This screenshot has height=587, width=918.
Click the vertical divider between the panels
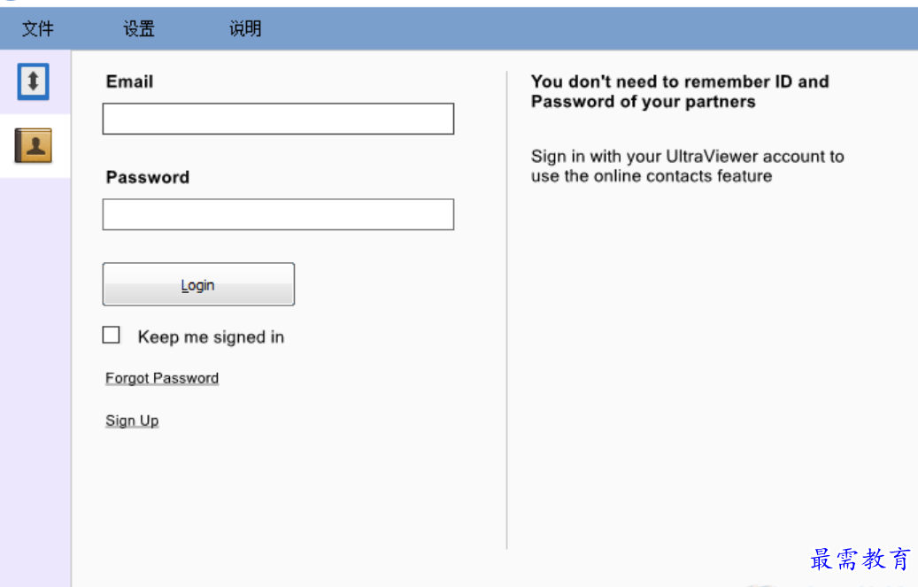pyautogui.click(x=507, y=310)
